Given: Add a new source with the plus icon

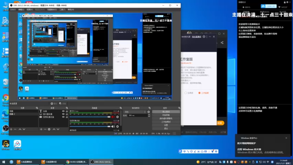Looking at the screenshot, I should click(x=41, y=129).
